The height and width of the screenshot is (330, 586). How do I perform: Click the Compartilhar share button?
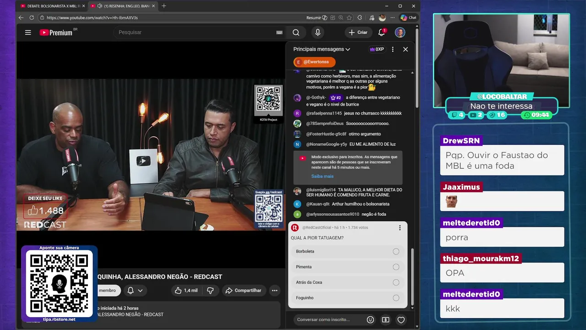(x=244, y=291)
